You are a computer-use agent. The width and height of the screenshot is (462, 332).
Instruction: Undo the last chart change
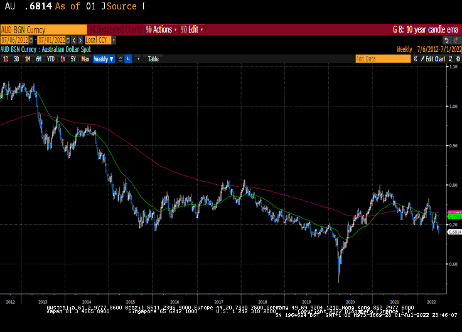447,40
